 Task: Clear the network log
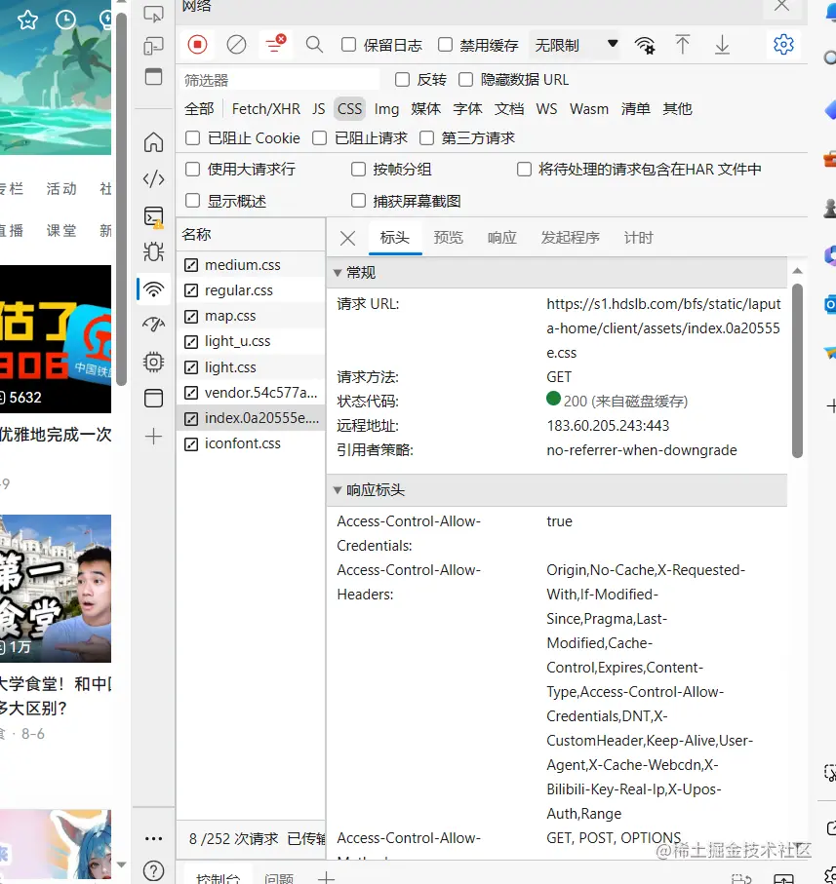point(236,45)
